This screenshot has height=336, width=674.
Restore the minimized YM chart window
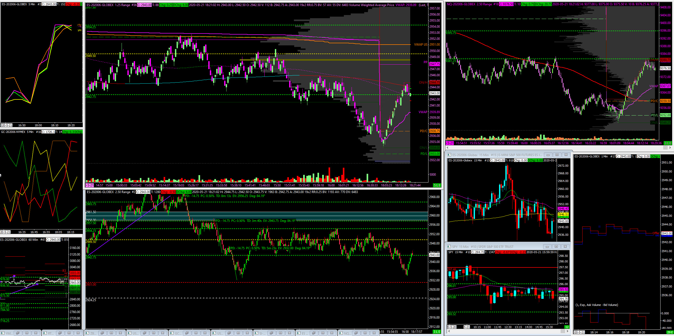tap(18, 333)
